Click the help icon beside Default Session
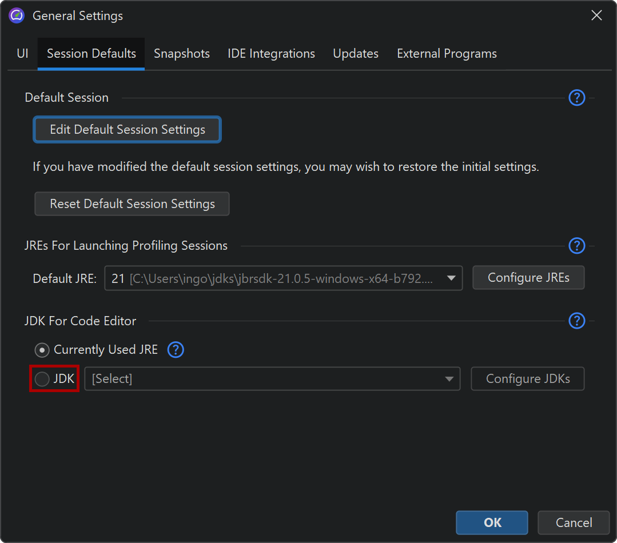 tap(576, 98)
